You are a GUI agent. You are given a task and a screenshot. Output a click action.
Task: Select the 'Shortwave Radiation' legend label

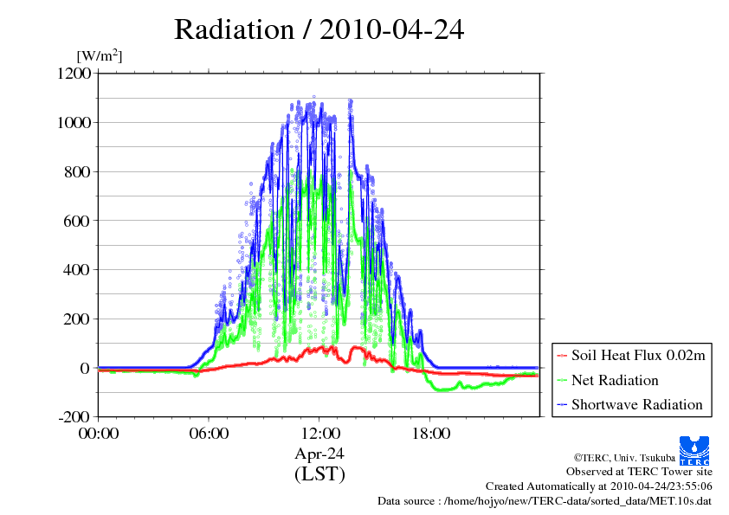click(636, 404)
